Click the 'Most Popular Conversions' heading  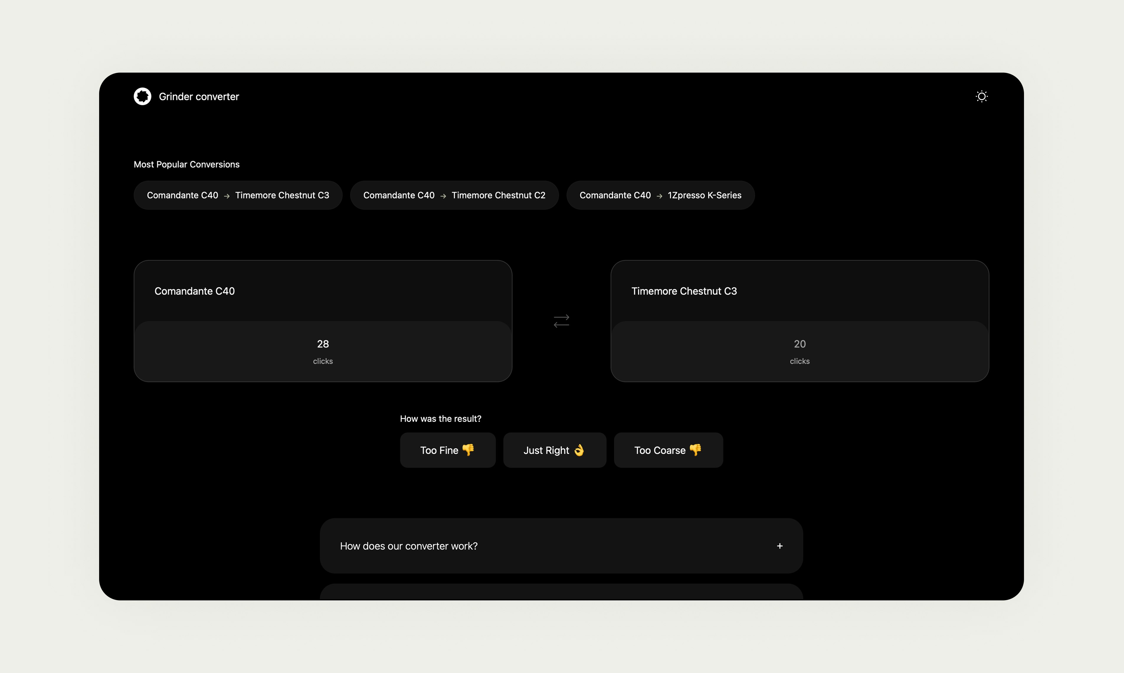tap(186, 164)
